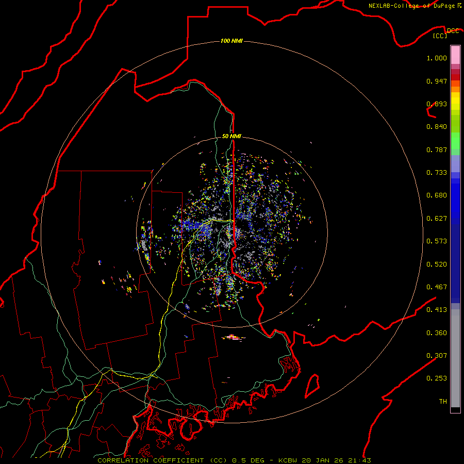Select the 0.520 legend value
The width and height of the screenshot is (464, 464).
point(437,264)
